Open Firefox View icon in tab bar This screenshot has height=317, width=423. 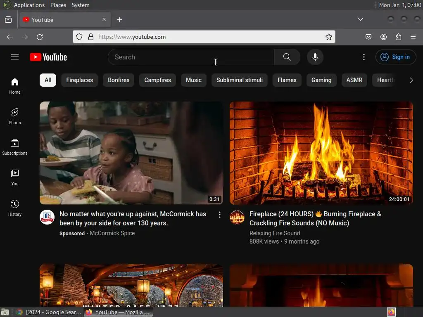tap(8, 20)
